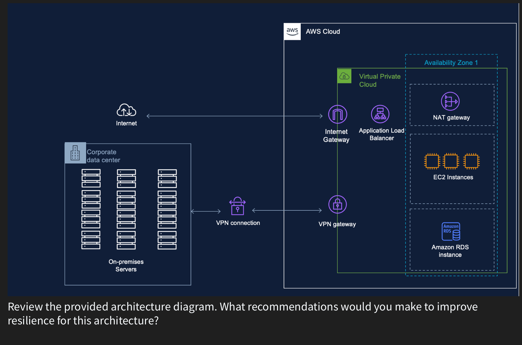Click the NAT gateway icon
The width and height of the screenshot is (522, 345).
tap(450, 102)
